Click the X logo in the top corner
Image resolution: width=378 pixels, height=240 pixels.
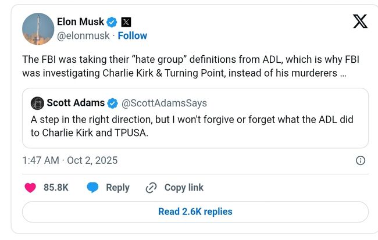[360, 22]
